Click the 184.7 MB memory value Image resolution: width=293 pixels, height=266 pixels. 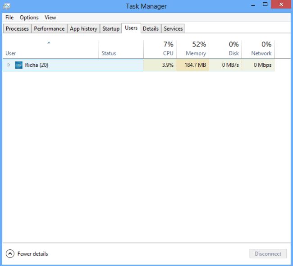pyautogui.click(x=195, y=65)
